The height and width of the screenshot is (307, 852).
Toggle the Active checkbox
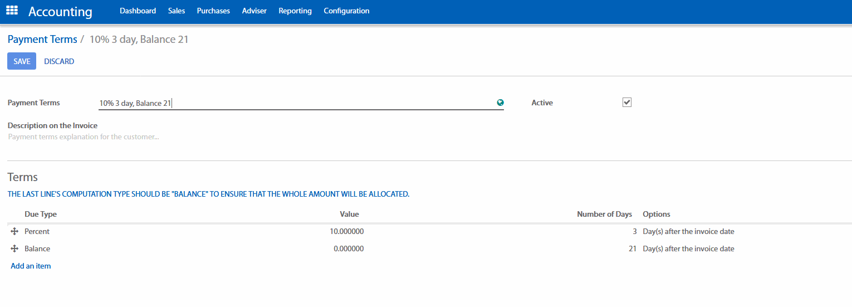click(x=627, y=103)
